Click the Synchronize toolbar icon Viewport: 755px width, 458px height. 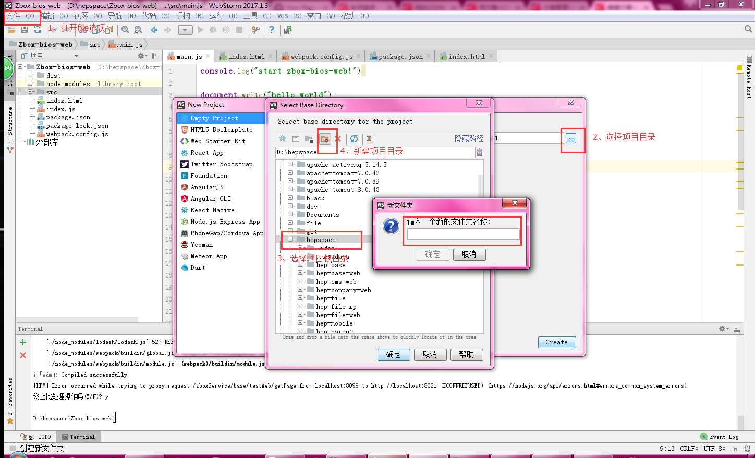[x=38, y=30]
